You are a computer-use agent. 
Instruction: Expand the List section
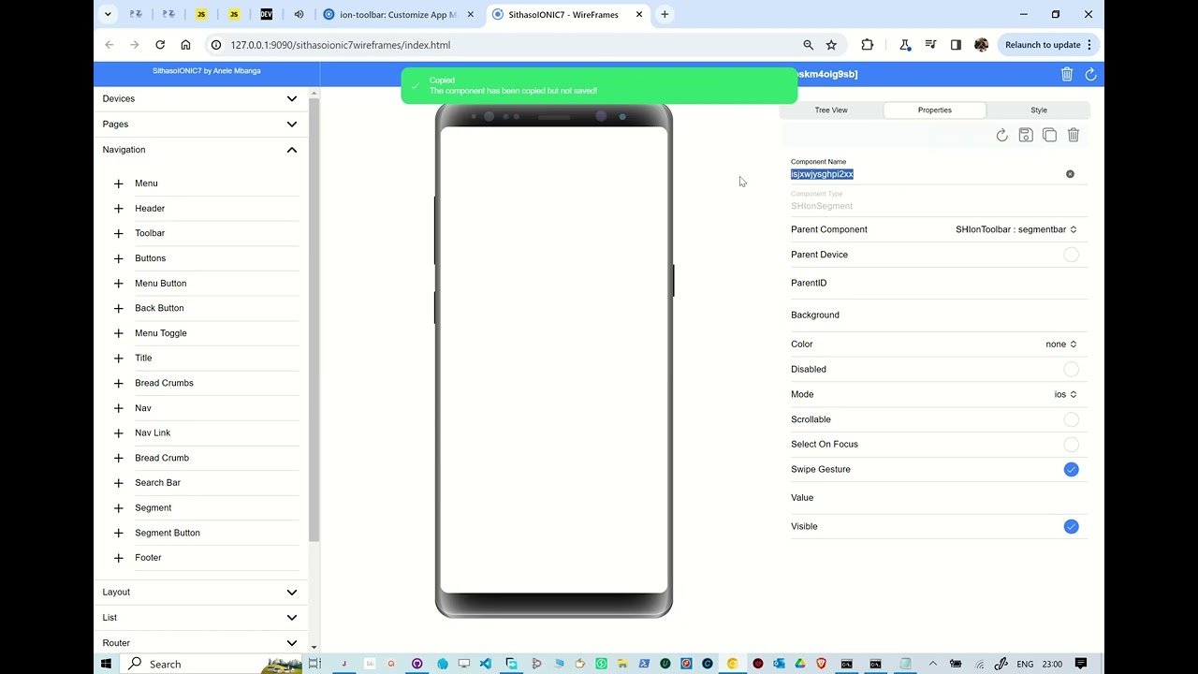pyautogui.click(x=200, y=618)
